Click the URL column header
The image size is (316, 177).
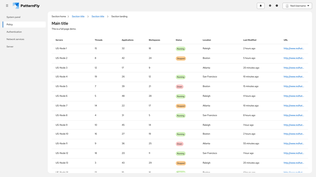tap(286, 40)
